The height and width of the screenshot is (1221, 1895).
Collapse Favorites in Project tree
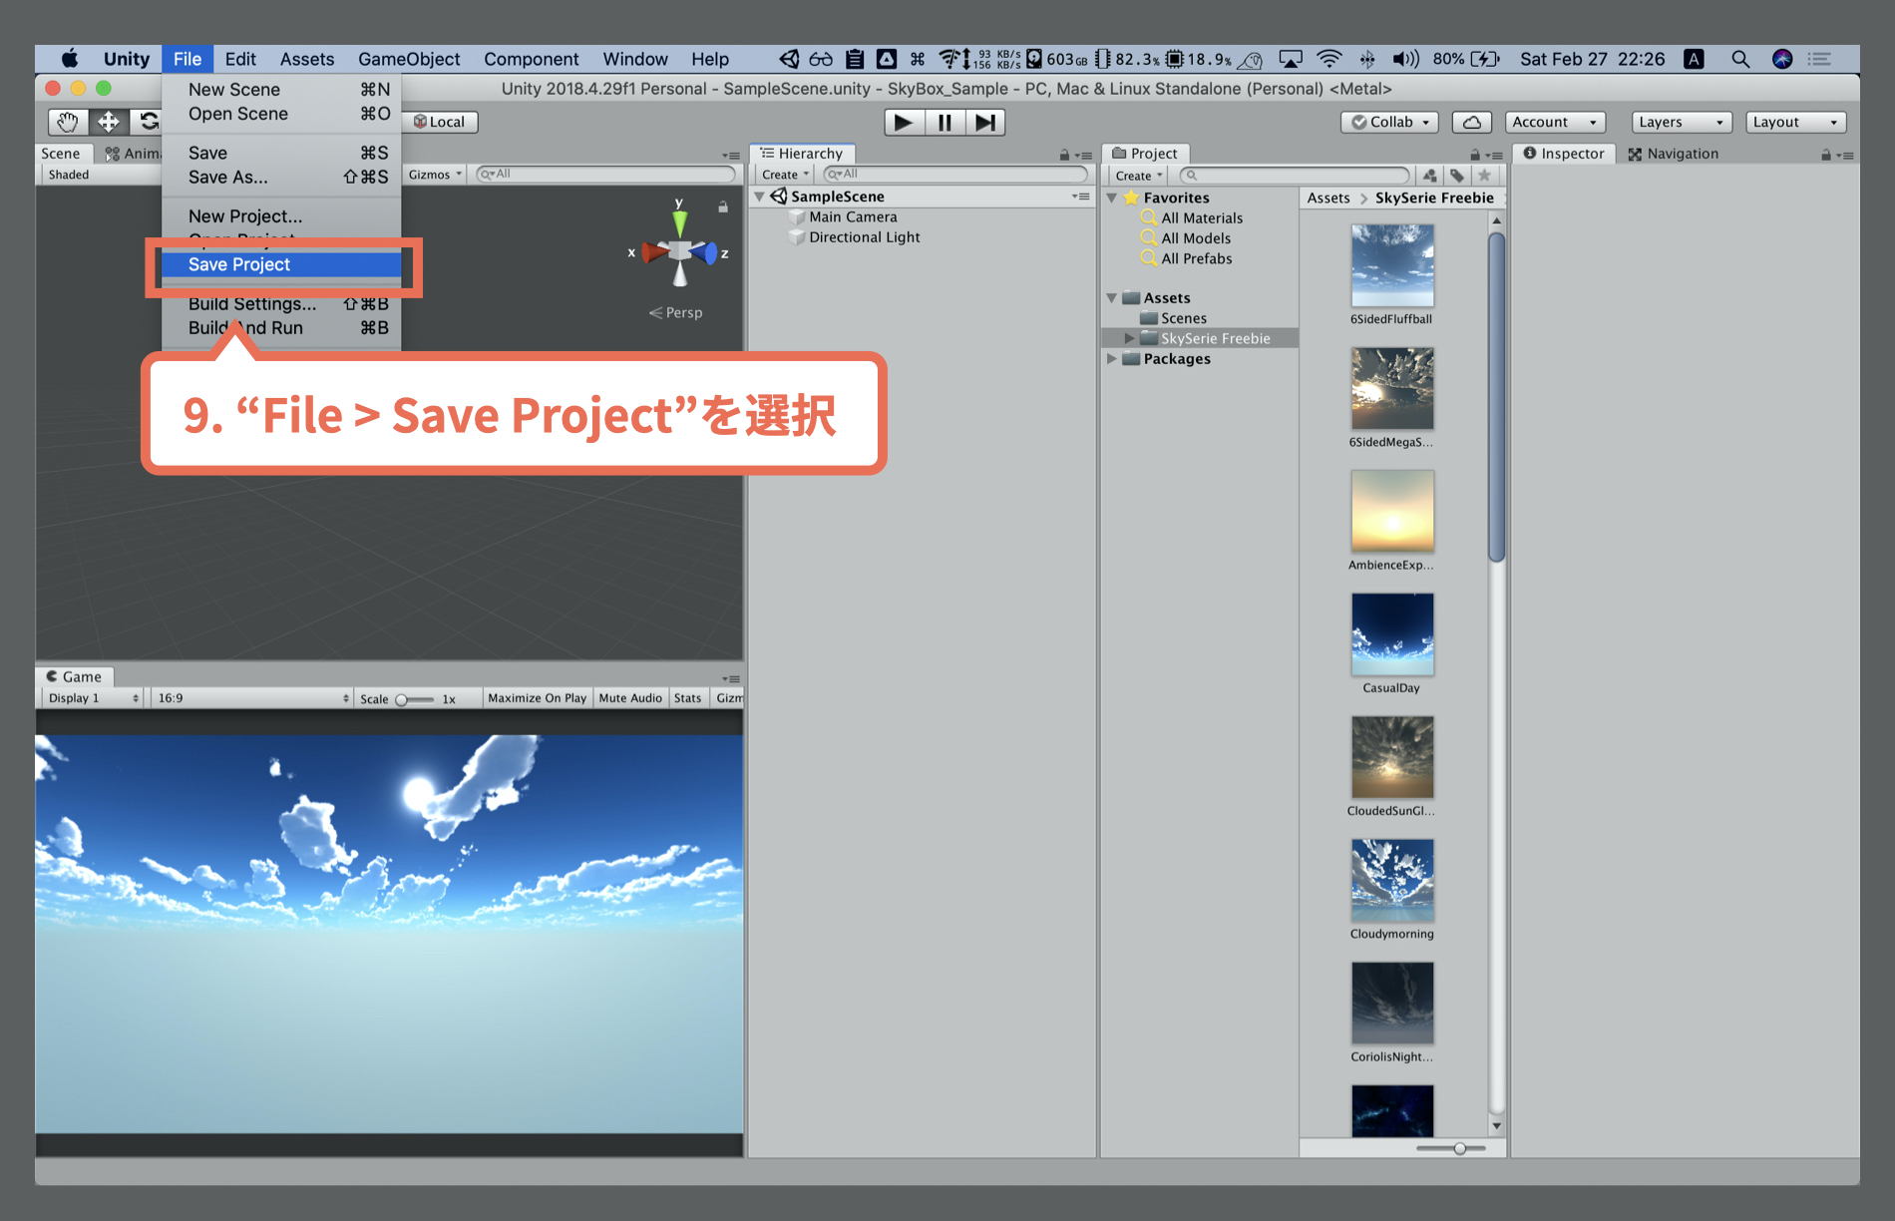[1112, 198]
